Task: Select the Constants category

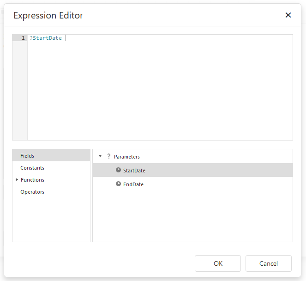Action: 51,168
